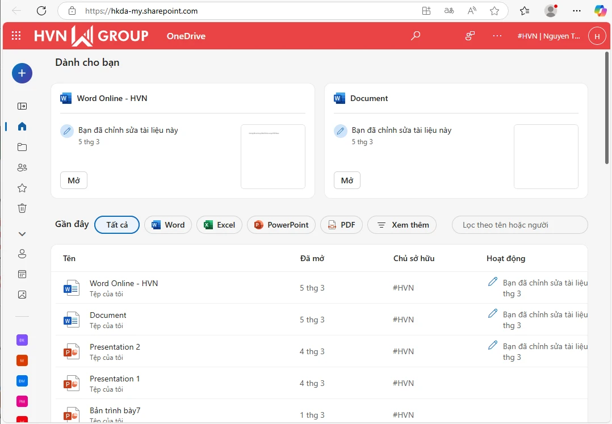Click the Lọc theo tên hoặc người field
The width and height of the screenshot is (612, 424).
pos(519,225)
